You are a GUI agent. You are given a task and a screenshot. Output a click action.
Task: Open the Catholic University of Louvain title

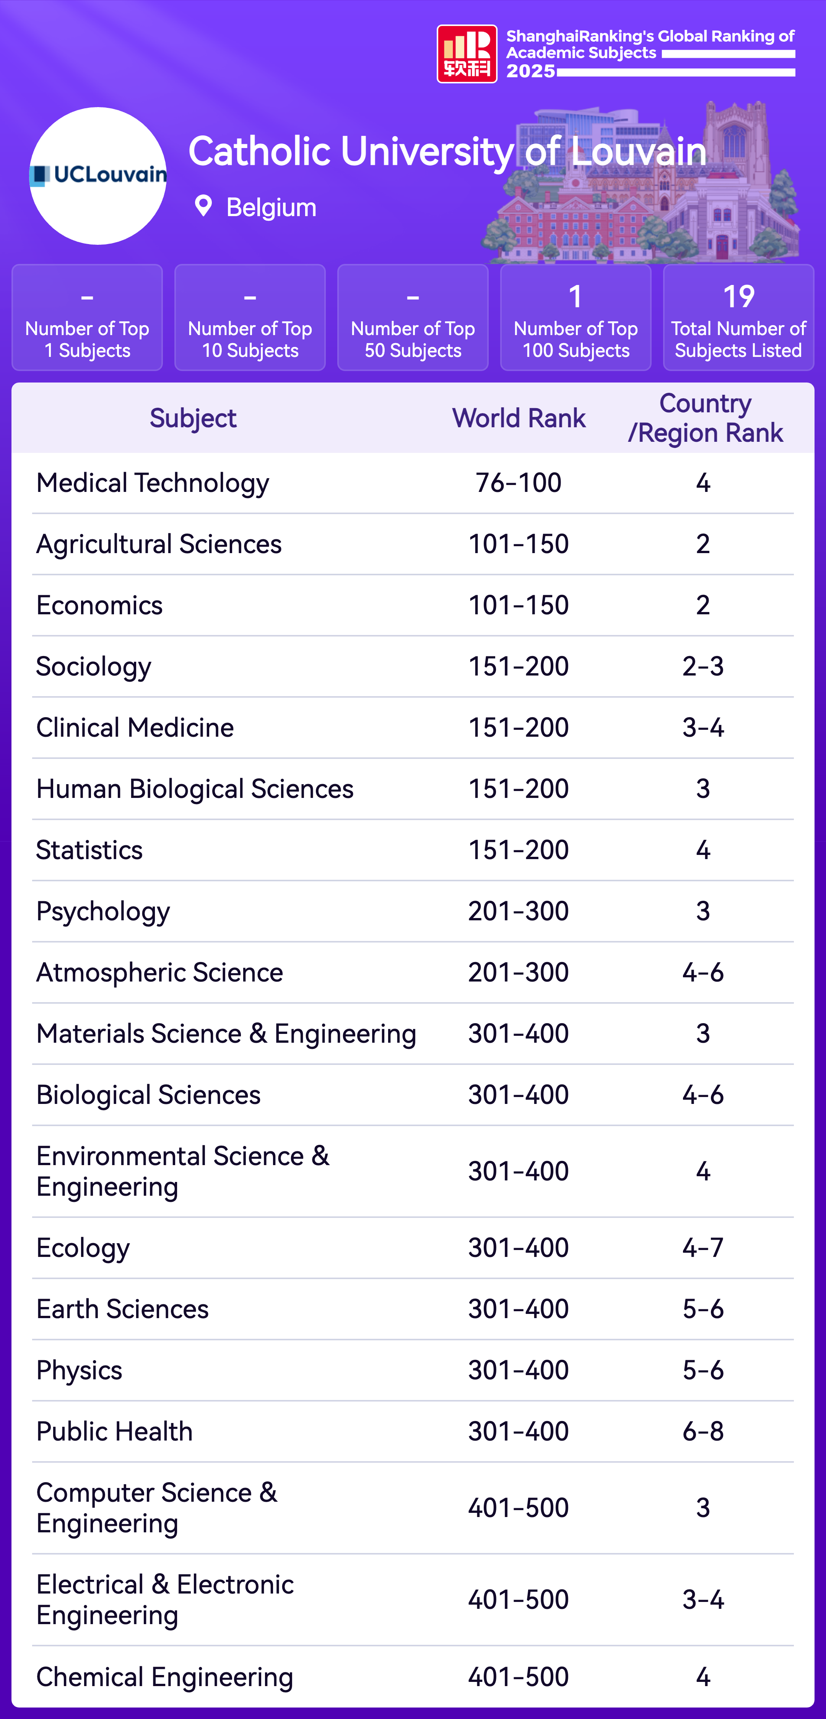pyautogui.click(x=447, y=151)
